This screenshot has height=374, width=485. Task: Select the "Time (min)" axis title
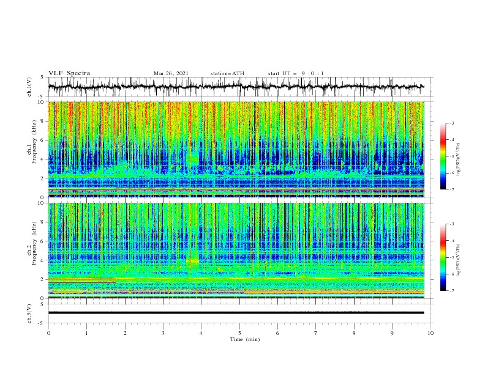click(245, 339)
